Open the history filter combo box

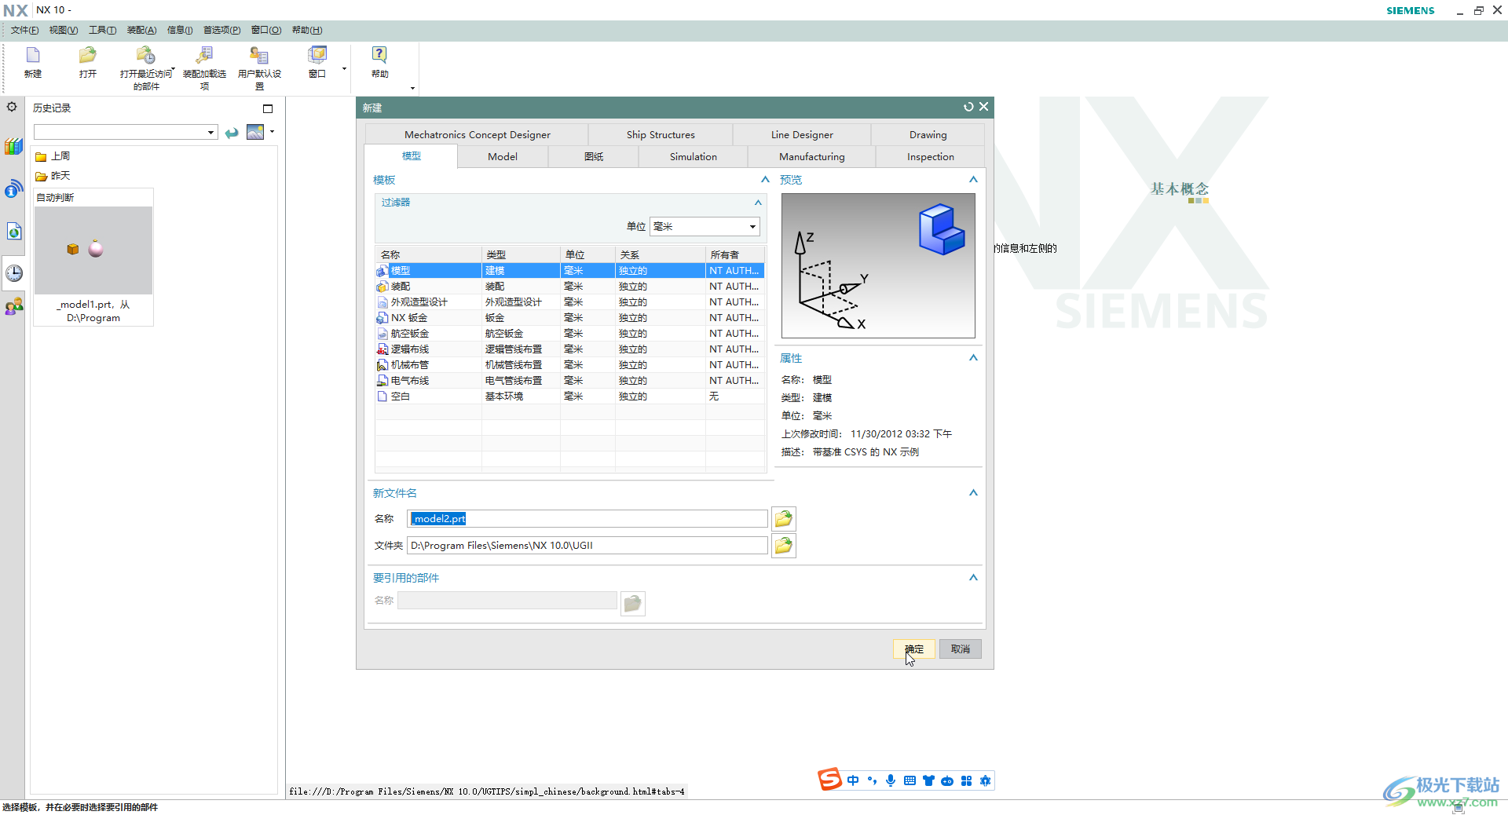(125, 132)
